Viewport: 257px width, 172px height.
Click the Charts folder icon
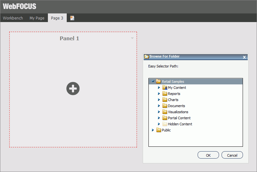click(165, 100)
